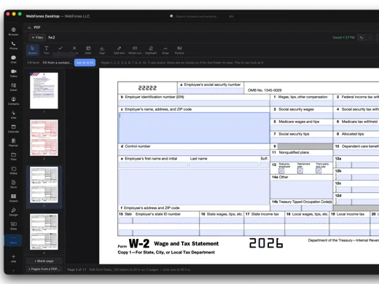
Task: Click the undo icon next to Saved
Action: point(362,38)
